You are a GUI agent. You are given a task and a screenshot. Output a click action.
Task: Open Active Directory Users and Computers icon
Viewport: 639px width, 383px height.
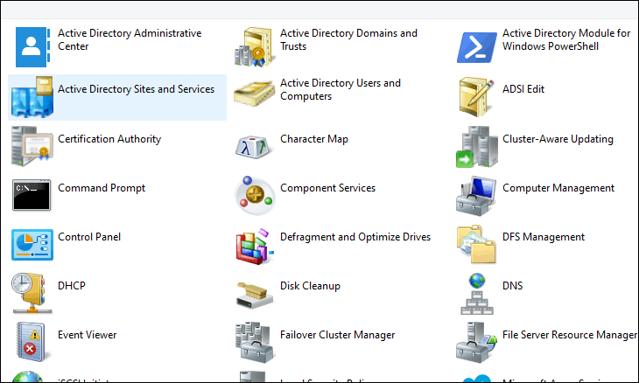coord(255,94)
